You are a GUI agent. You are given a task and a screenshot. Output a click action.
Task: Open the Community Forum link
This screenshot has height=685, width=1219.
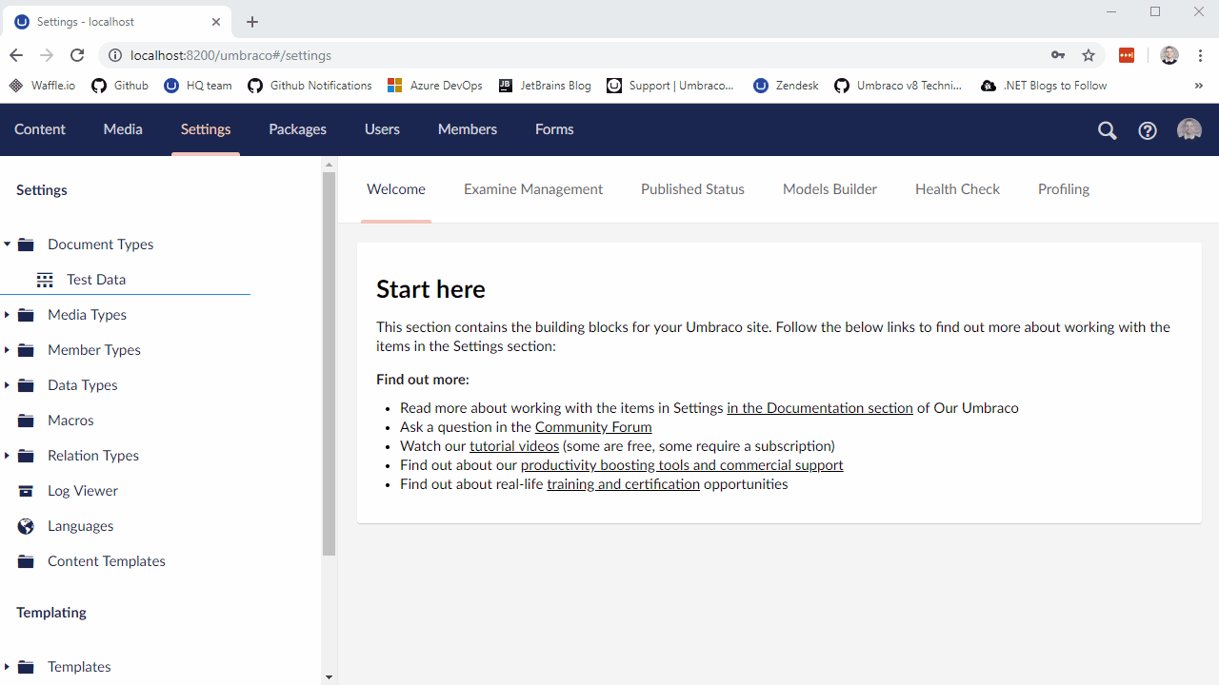[x=592, y=426]
